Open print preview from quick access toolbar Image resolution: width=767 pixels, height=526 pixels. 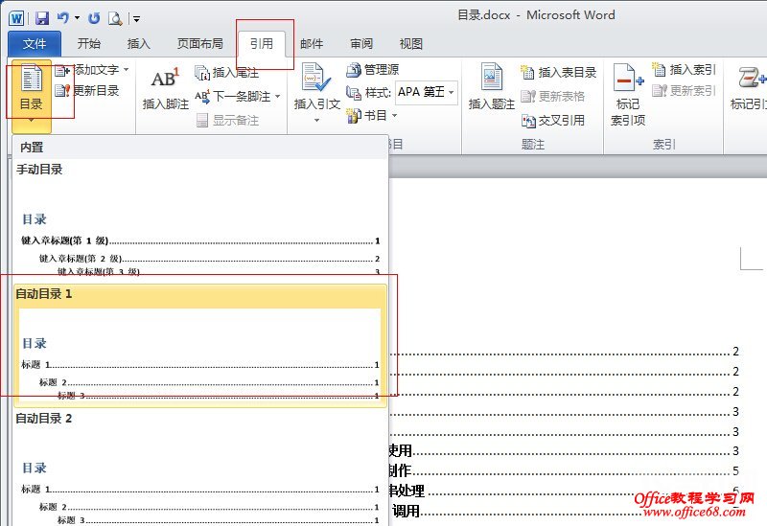115,18
